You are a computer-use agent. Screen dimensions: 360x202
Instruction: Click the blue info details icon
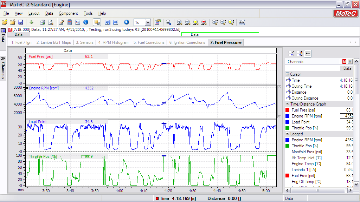pyautogui.click(x=85, y=22)
